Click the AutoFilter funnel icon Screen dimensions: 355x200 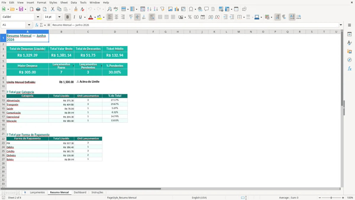coord(162,9)
